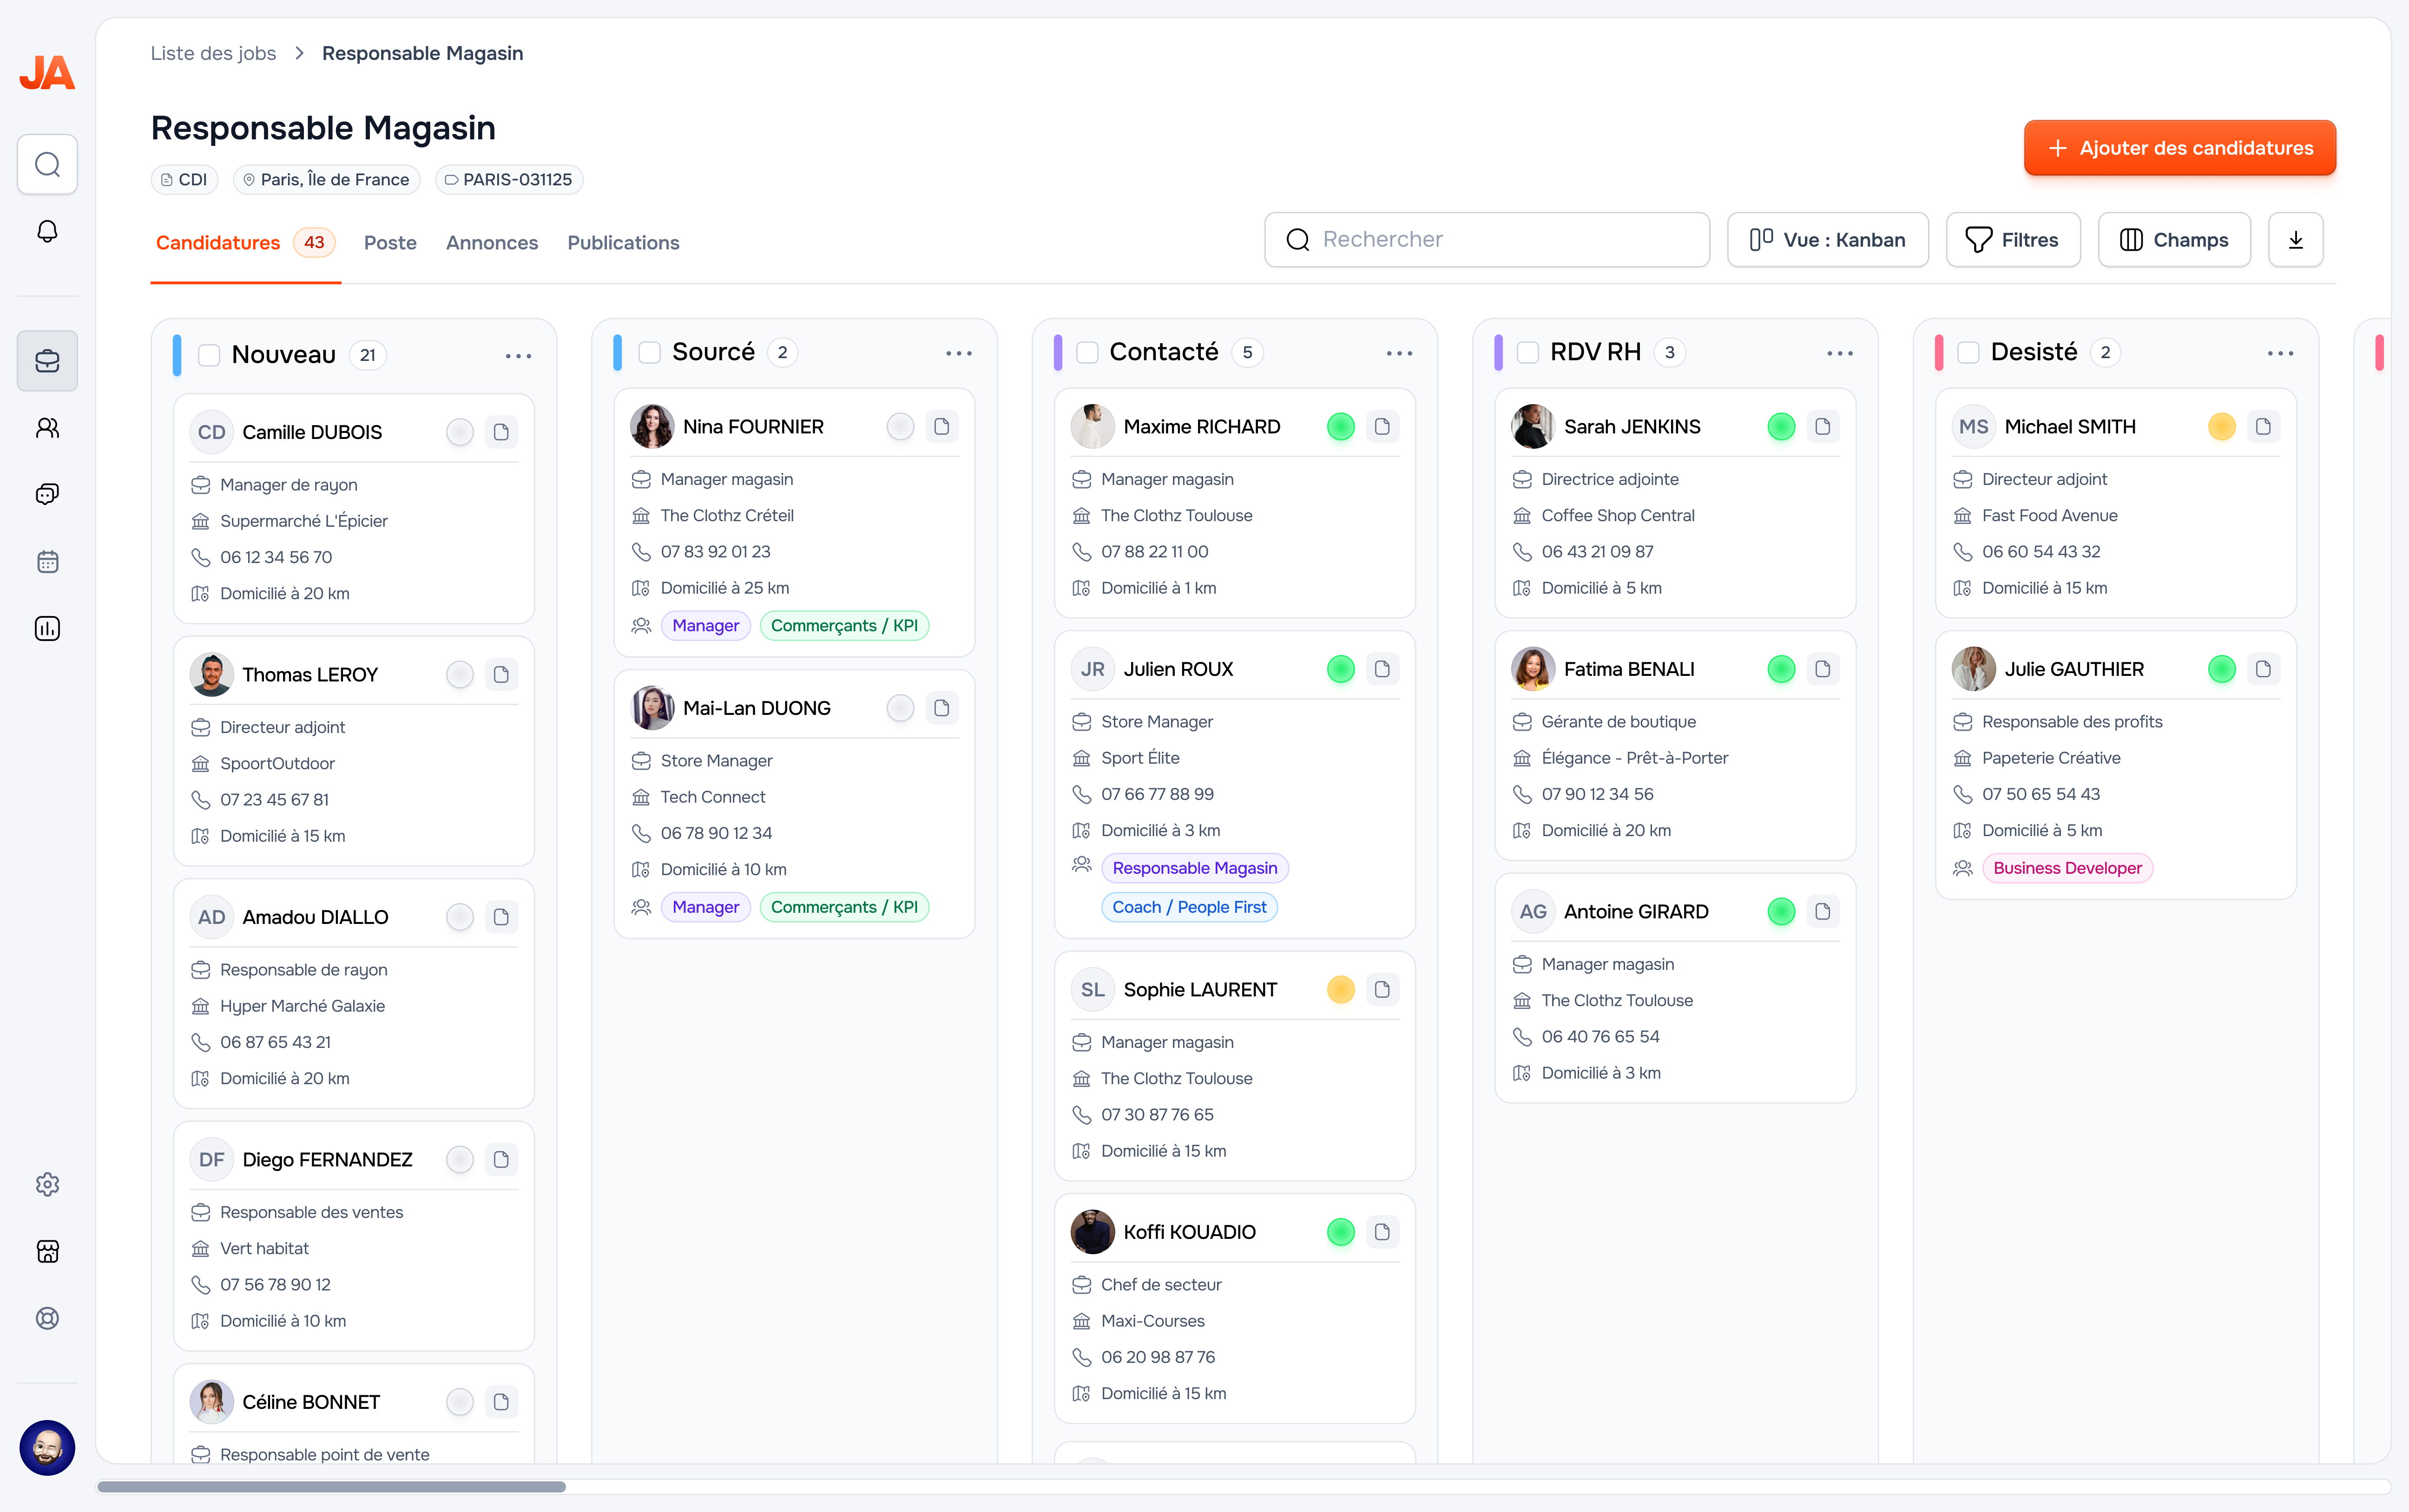Click Ajouter des candidatures button
Image resolution: width=2409 pixels, height=1512 pixels.
2180,148
